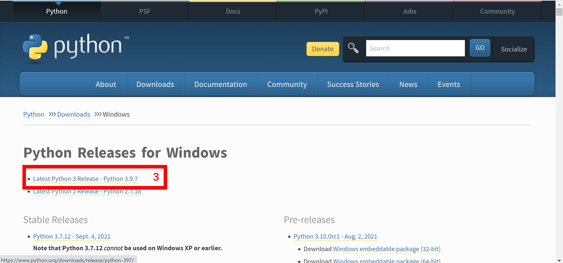Screen dimensions: 563x263
Task: Open the Success Stories menu
Action: point(353,84)
